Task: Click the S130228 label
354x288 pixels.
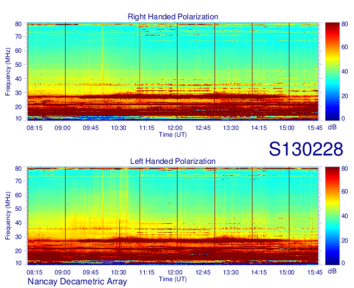Action: click(306, 149)
